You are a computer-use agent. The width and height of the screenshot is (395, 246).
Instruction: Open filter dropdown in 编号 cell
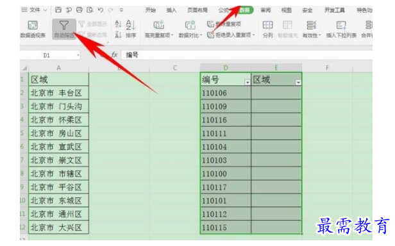[248, 83]
